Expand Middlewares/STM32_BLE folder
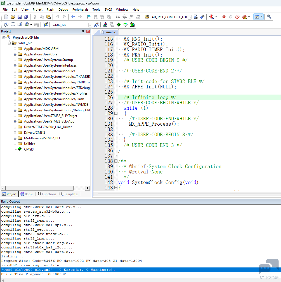 pos(15,138)
